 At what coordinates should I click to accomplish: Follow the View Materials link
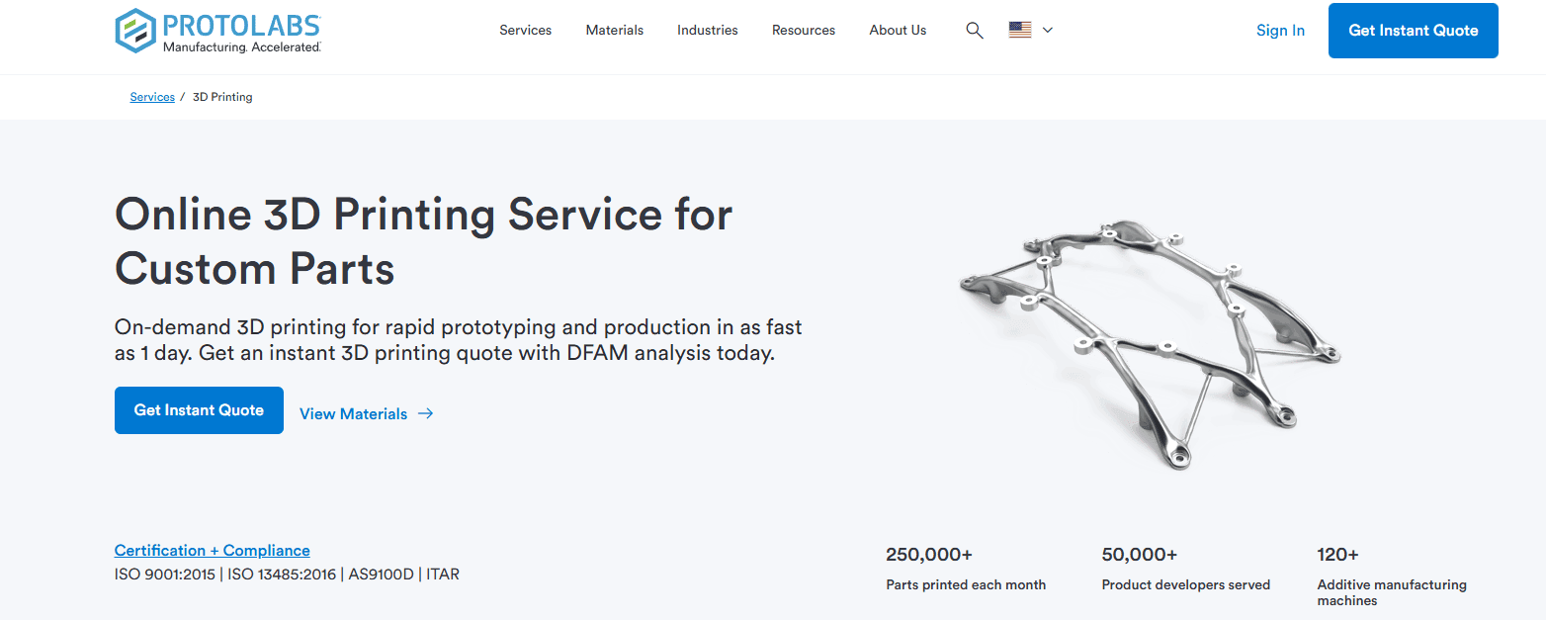(x=353, y=413)
